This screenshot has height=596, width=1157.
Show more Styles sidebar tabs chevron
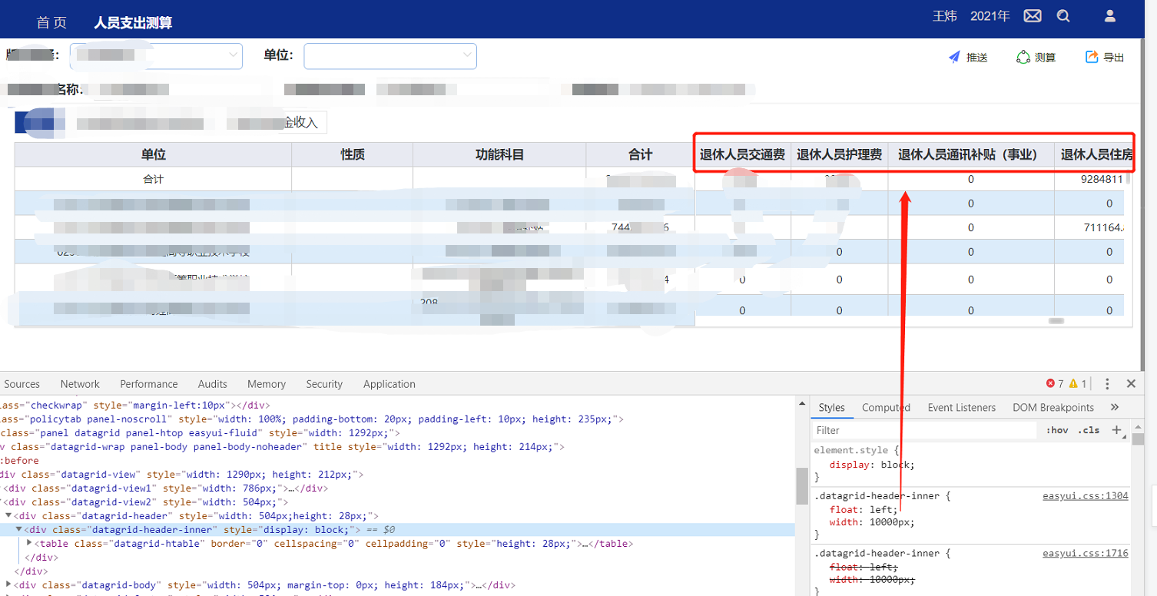point(1115,407)
